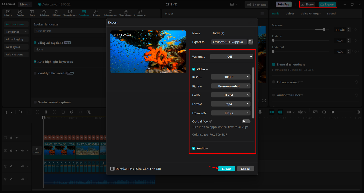Screen dimensions: 364x193
Task: Select AI packaging in sidebar
Action: click(x=16, y=39)
